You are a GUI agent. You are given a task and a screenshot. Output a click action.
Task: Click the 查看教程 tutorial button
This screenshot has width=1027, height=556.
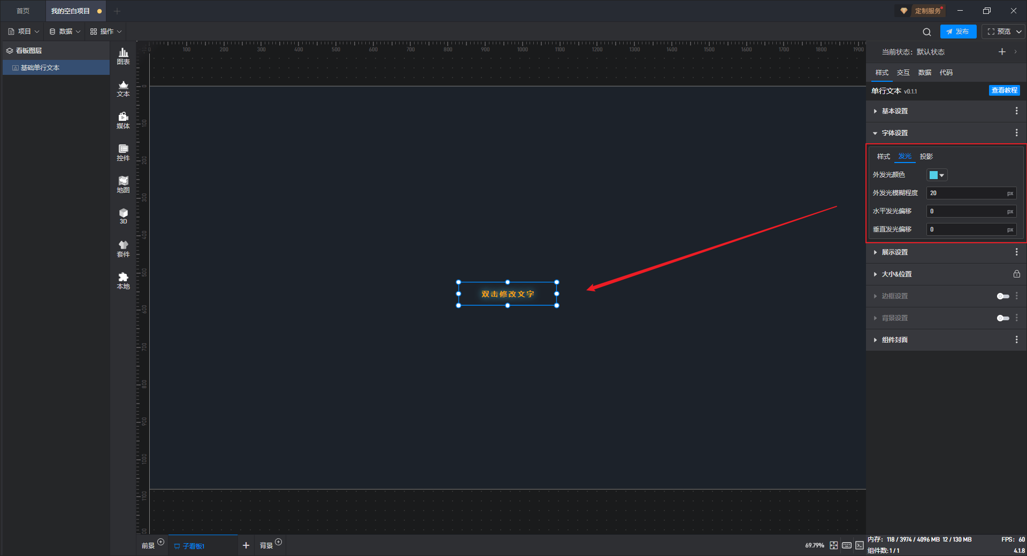point(1004,90)
